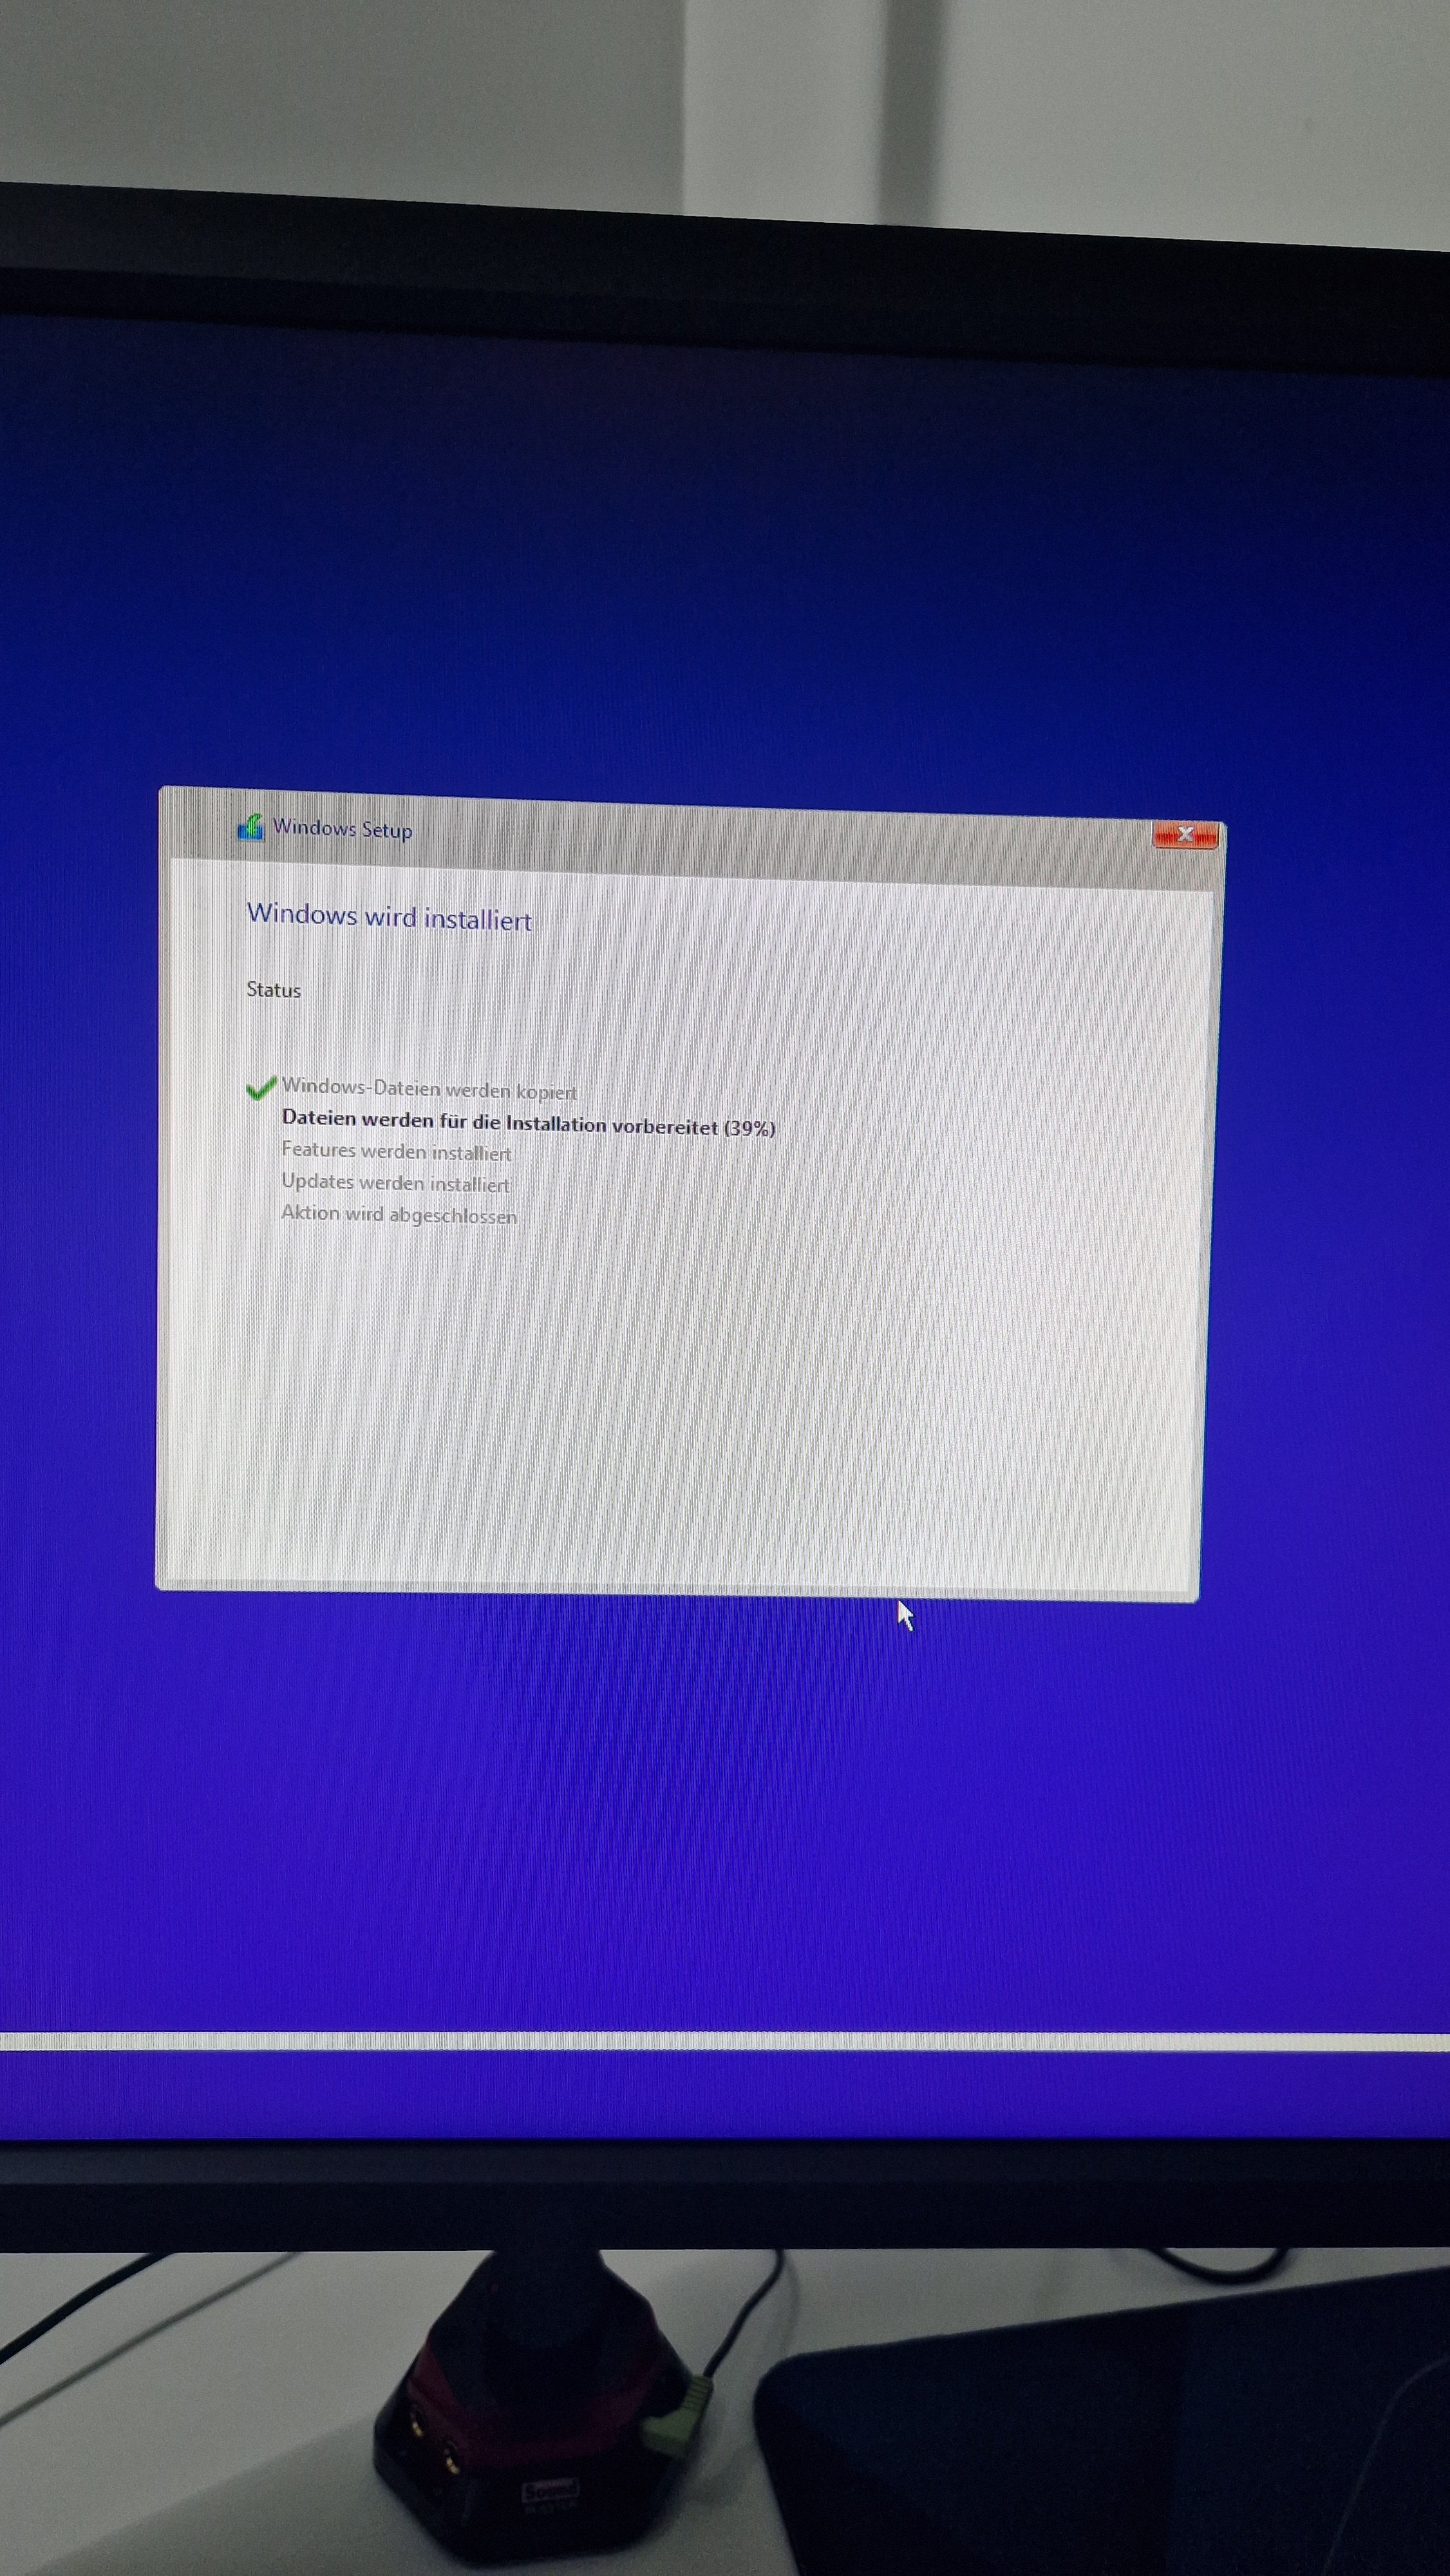
Task: Click the green checkmark beside Windows-Dateien
Action: point(260,1088)
